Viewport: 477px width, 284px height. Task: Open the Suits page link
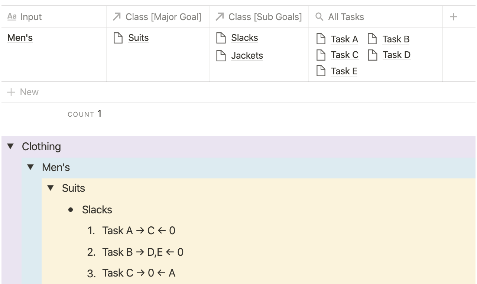click(x=138, y=38)
